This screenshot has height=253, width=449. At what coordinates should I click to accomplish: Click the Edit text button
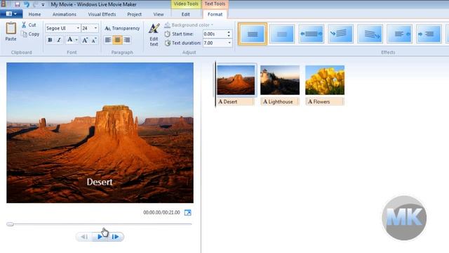[x=154, y=34]
